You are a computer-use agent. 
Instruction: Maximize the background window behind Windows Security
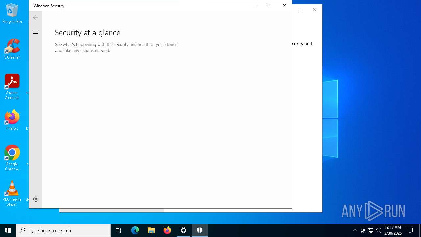click(300, 10)
